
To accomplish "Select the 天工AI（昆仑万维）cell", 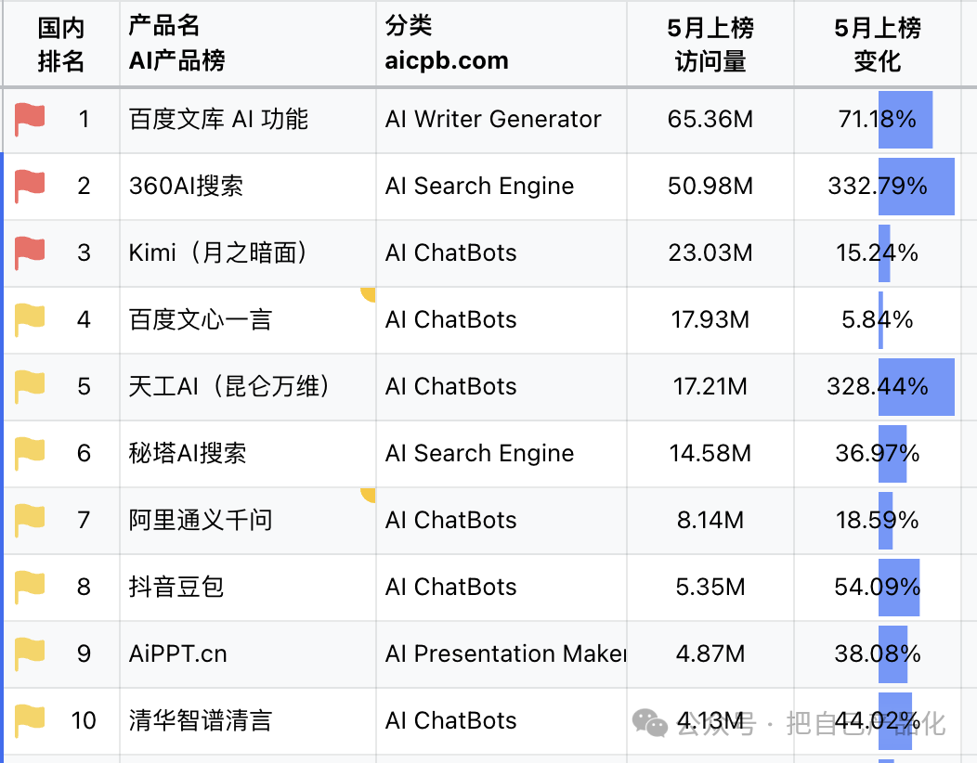I will click(x=248, y=387).
